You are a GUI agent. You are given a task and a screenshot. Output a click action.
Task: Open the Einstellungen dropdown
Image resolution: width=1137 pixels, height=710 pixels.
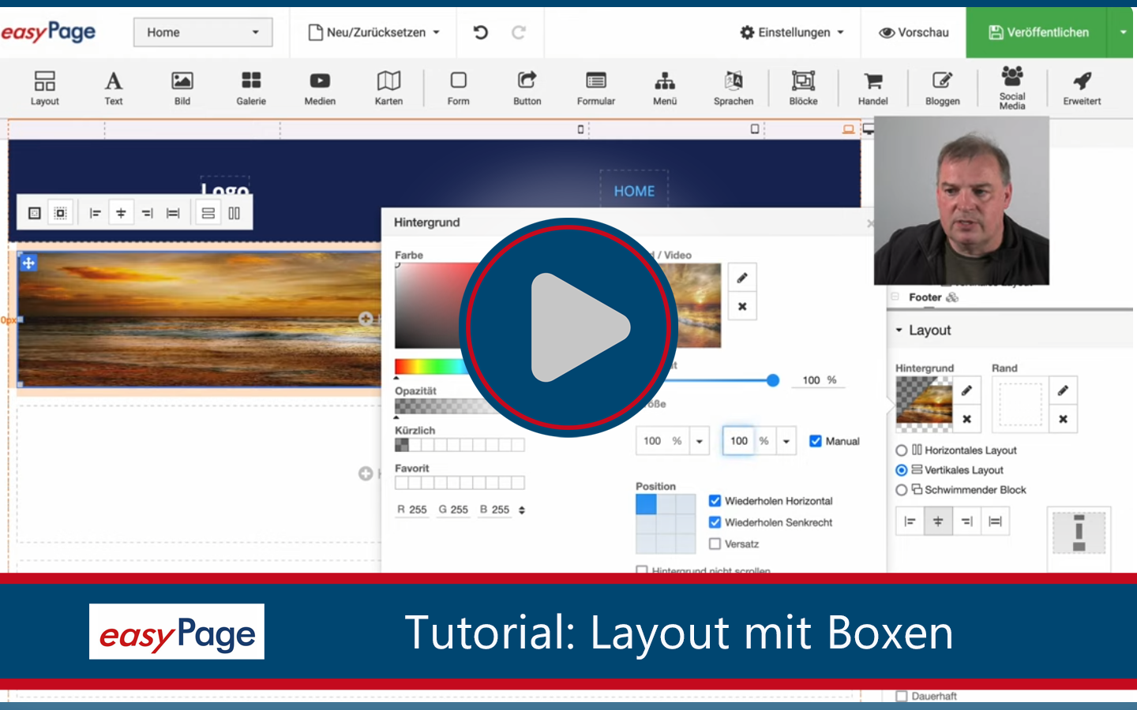792,32
